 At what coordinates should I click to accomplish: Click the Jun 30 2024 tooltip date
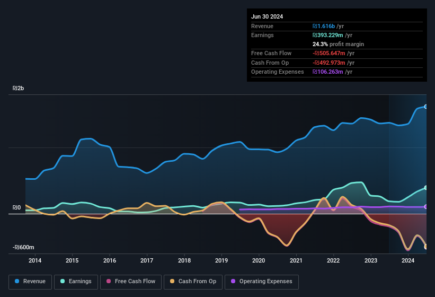267,16
